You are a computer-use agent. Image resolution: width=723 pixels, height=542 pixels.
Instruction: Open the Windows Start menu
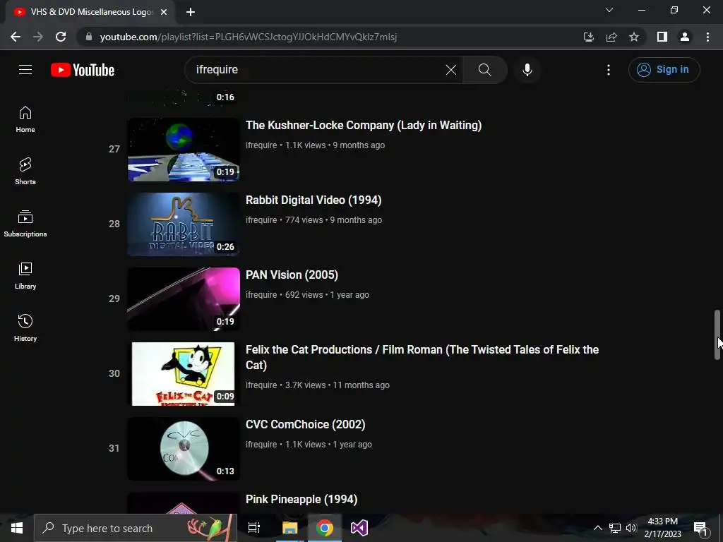[x=17, y=528]
